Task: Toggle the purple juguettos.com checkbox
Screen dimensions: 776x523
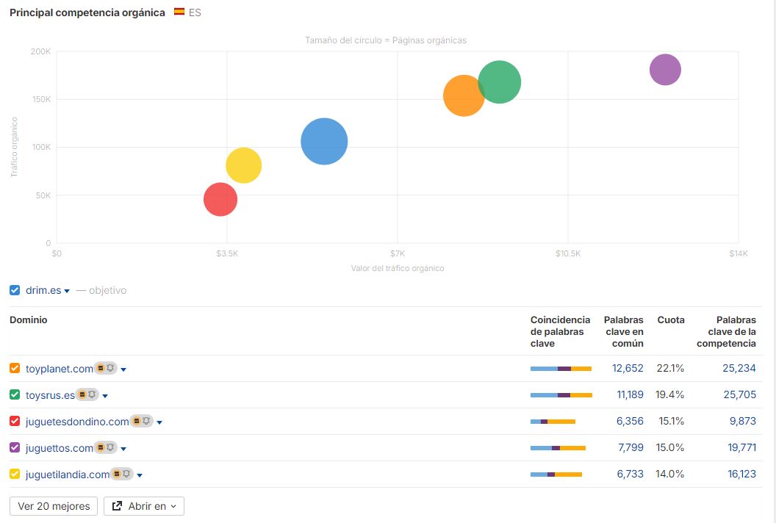Action: pyautogui.click(x=15, y=448)
